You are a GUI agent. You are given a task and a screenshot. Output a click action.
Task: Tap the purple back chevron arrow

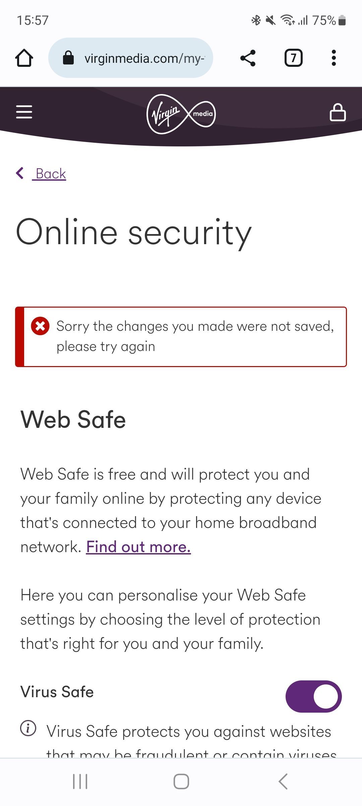[20, 173]
